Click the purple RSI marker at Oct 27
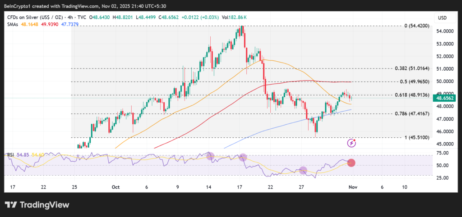This screenshot has width=462, height=217. (303, 170)
